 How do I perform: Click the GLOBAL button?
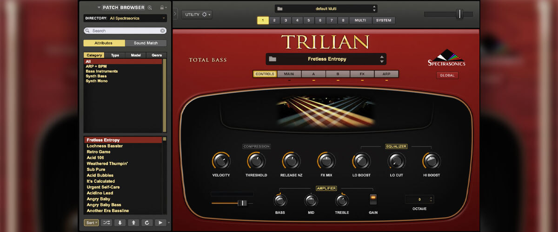[447, 75]
